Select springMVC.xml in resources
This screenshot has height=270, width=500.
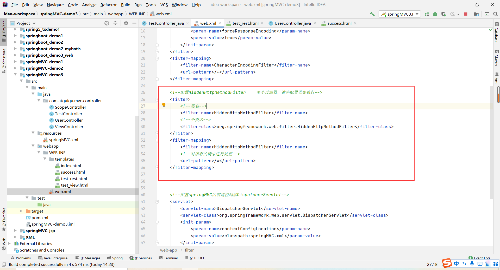coord(64,140)
